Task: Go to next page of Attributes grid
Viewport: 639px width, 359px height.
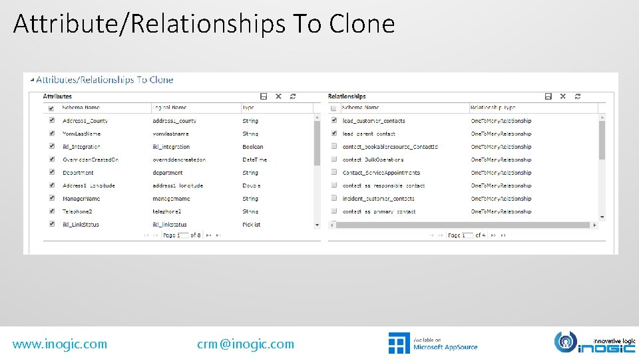Action: 208,235
